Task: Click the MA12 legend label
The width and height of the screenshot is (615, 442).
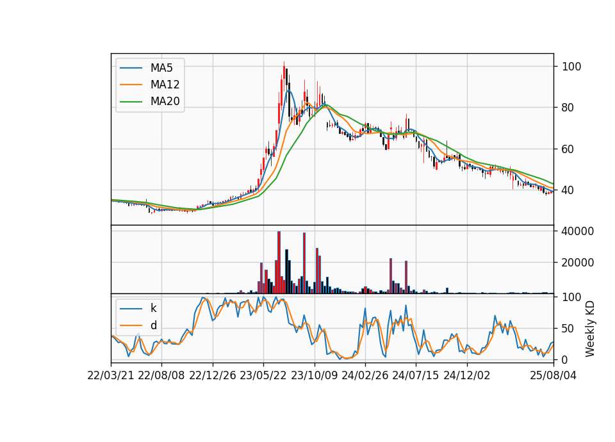Action: 165,85
